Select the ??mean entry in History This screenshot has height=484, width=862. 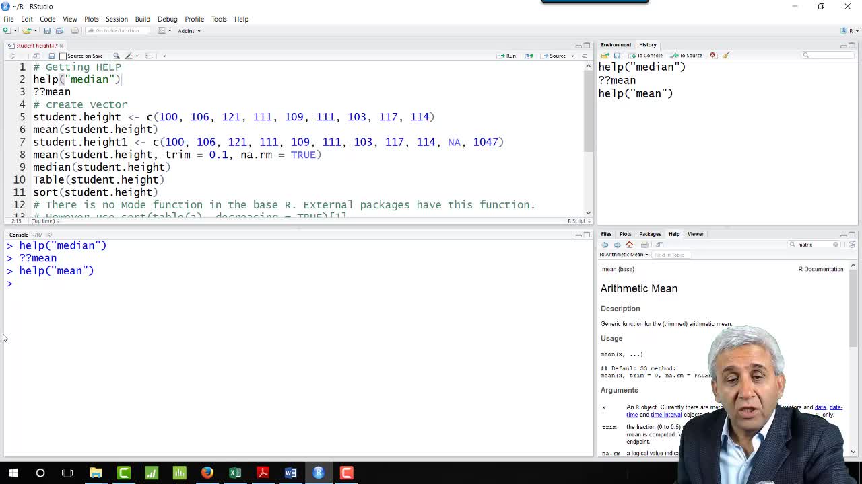(617, 80)
